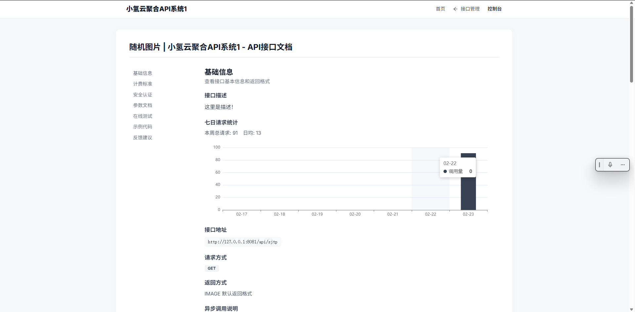The width and height of the screenshot is (635, 312).
Task: Open 控制台 in the top navigation
Action: click(x=494, y=9)
